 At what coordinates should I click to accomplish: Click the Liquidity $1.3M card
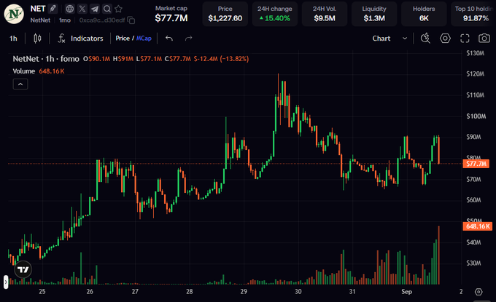point(374,14)
